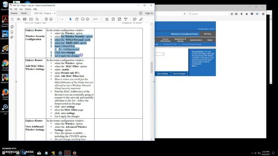Open the View menu in Acrobat
Screen dimensions: 278x156
coord(21,9)
